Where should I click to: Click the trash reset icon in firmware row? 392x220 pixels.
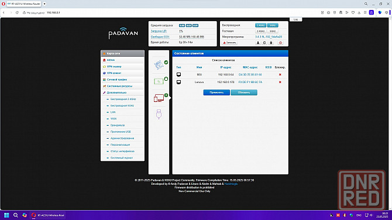pos(271,43)
